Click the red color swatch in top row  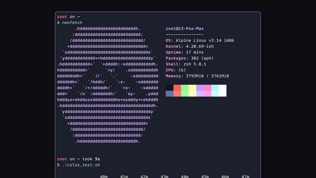177,88
